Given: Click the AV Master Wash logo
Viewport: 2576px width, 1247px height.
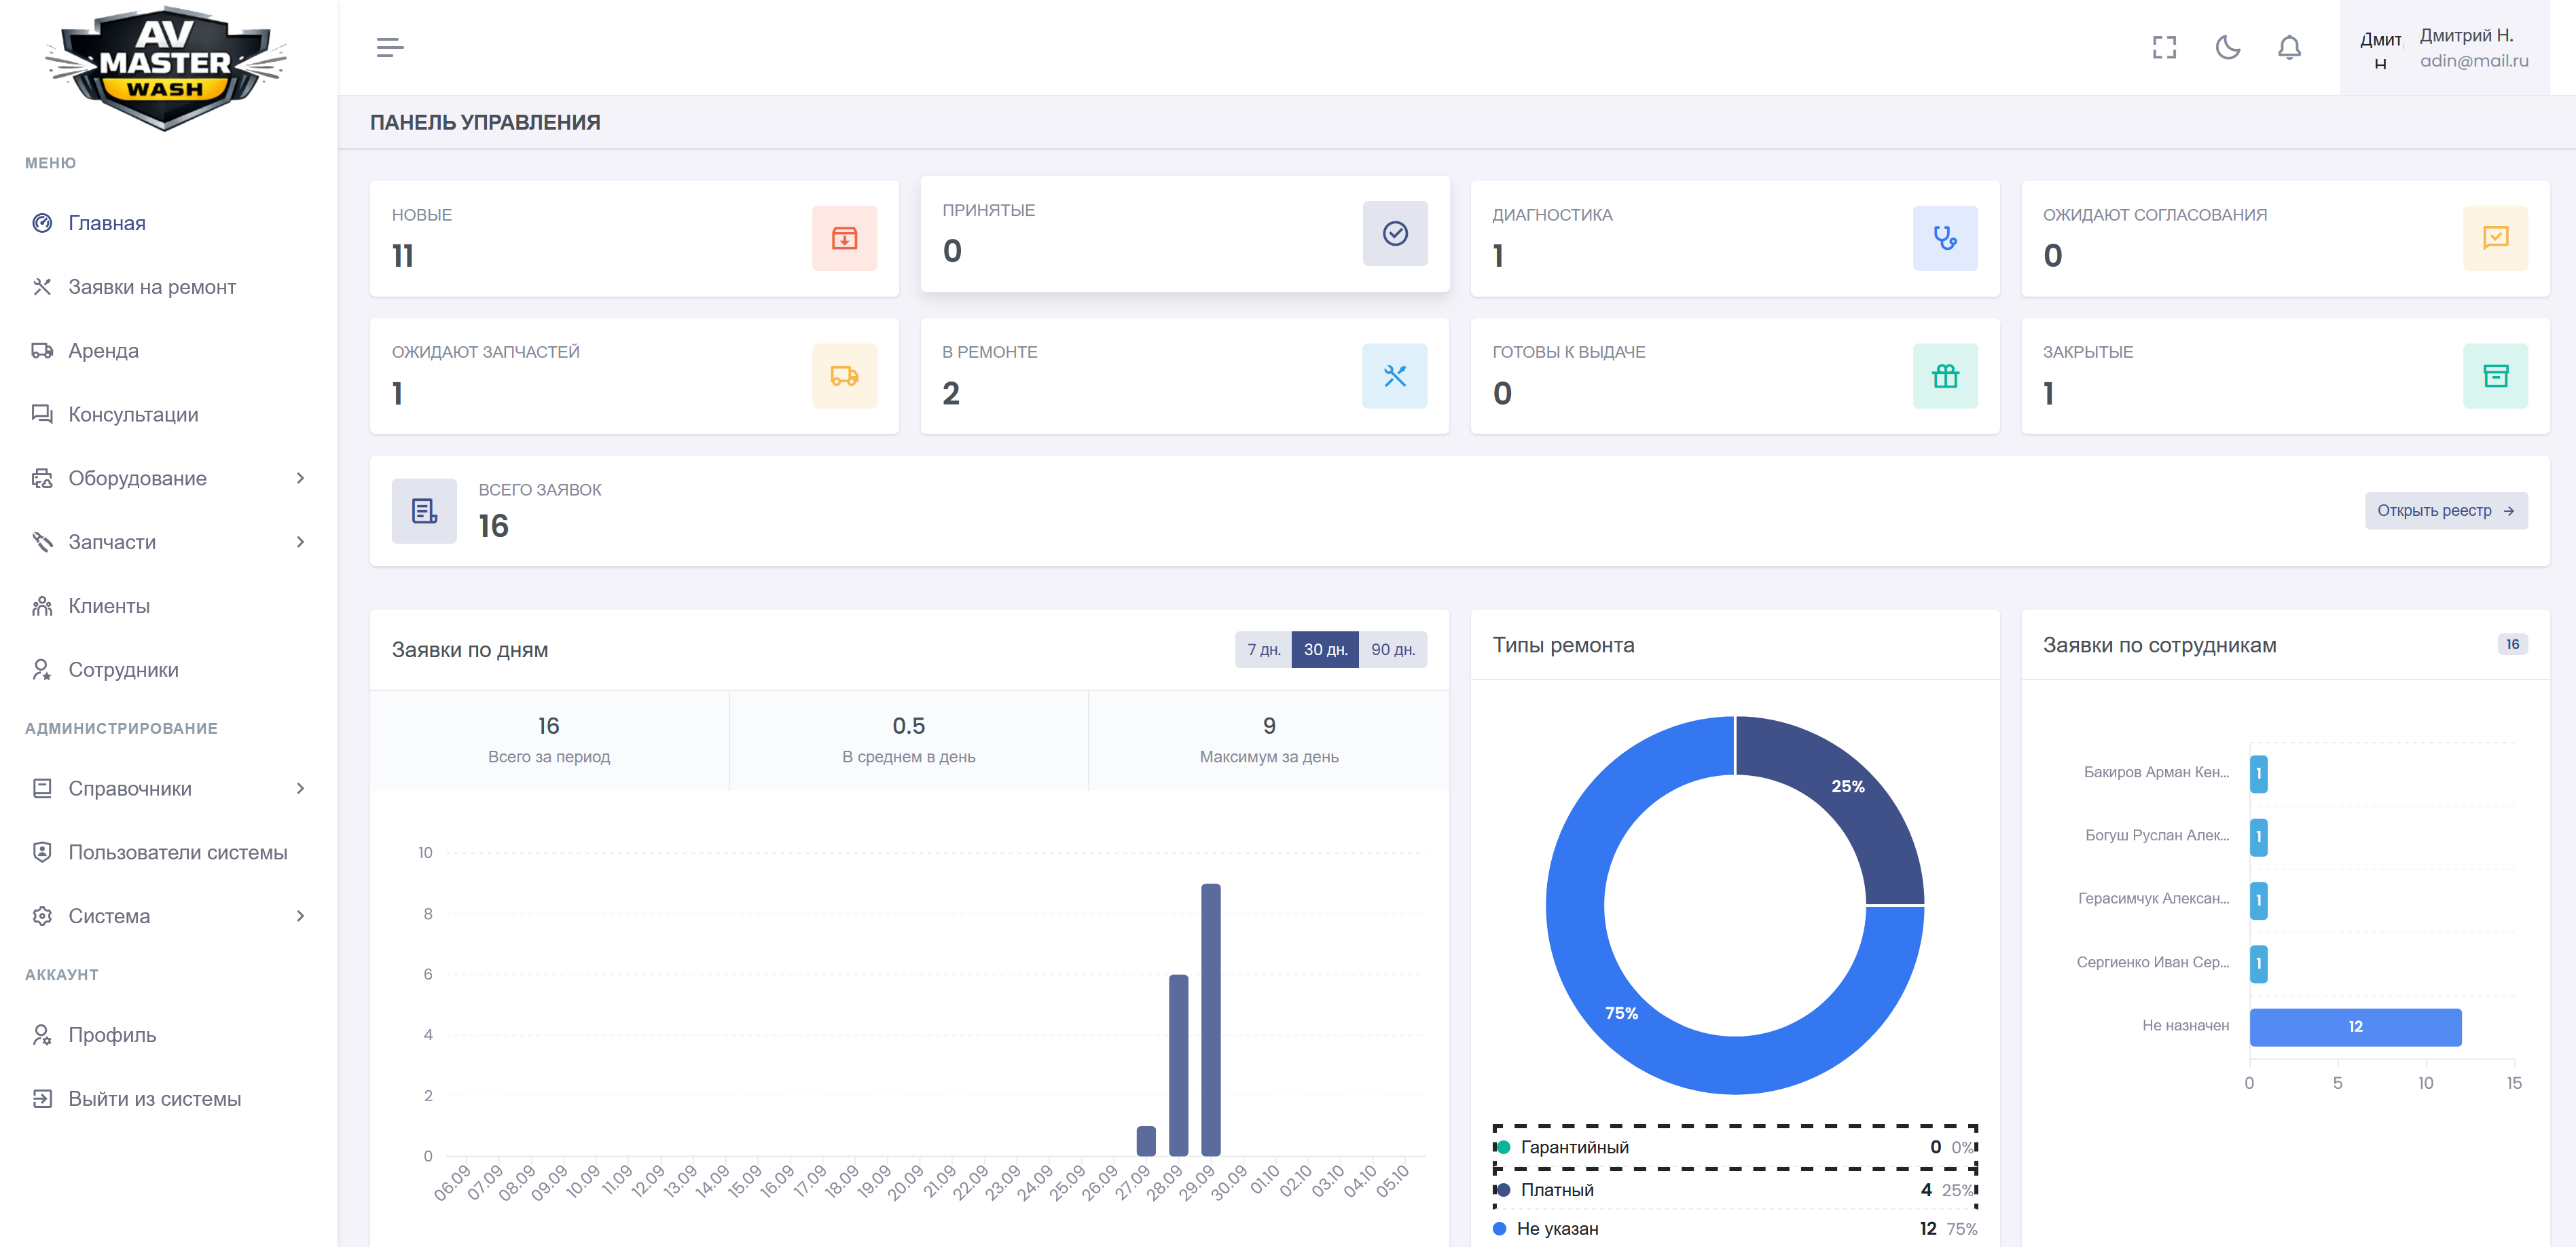Looking at the screenshot, I should (166, 68).
